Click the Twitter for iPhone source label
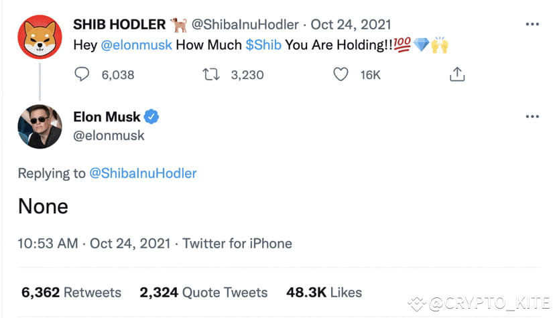The image size is (555, 318). point(237,243)
